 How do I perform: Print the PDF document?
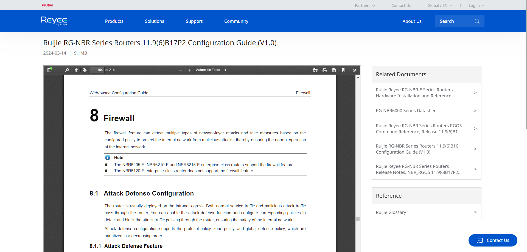(x=325, y=70)
